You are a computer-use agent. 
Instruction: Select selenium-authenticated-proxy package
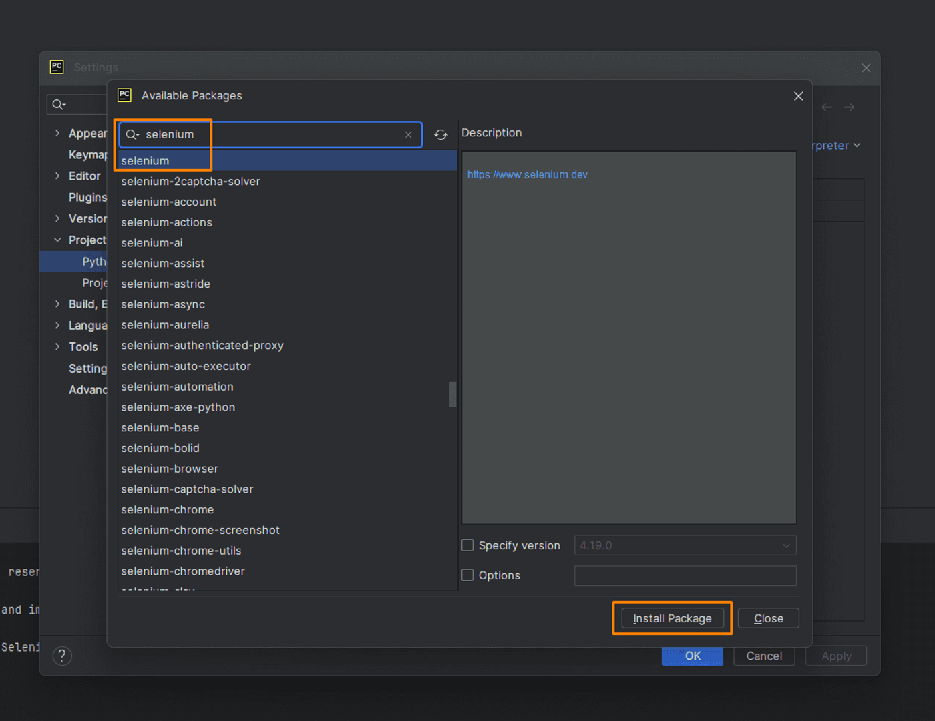point(288,346)
